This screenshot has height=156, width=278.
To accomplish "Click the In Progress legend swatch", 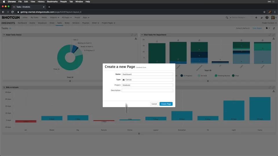I will pos(182,76).
